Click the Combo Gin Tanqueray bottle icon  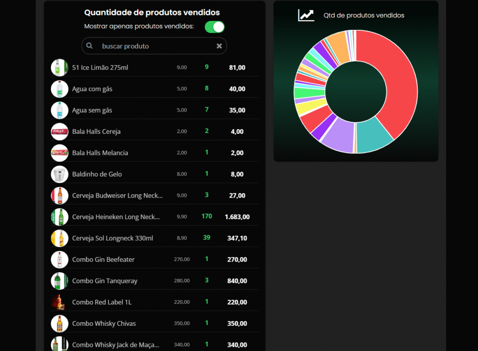[59, 281]
